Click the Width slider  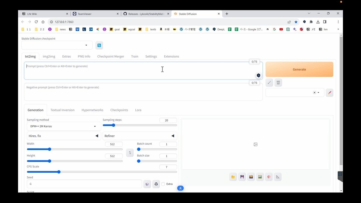coord(75,149)
